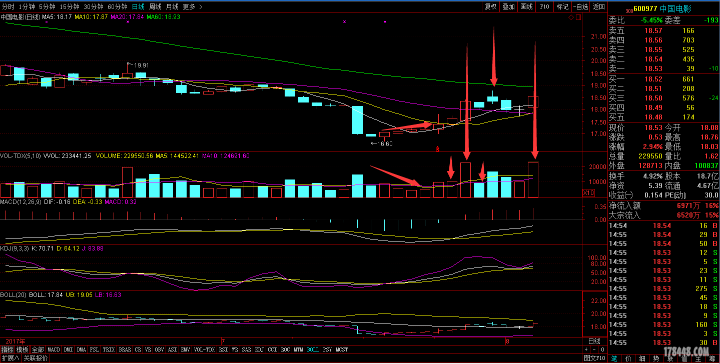Click the 日线 label near zoom controls
The width and height of the screenshot is (720, 364).
click(594, 341)
